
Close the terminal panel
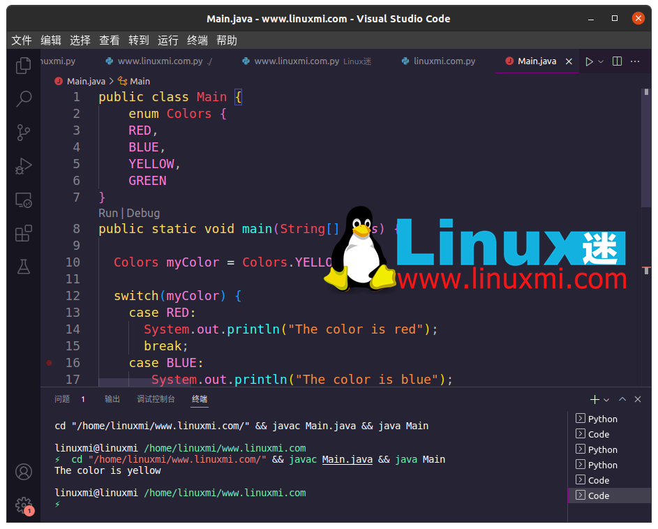pyautogui.click(x=638, y=399)
